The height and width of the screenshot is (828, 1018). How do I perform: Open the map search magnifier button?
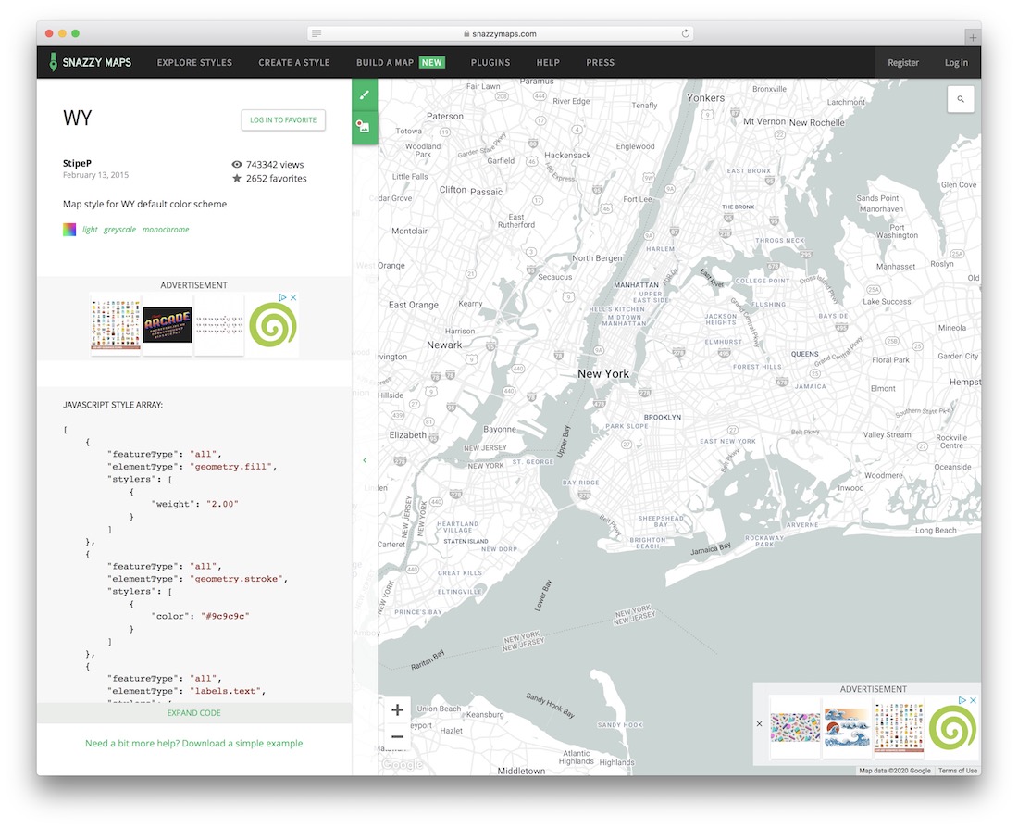point(961,99)
